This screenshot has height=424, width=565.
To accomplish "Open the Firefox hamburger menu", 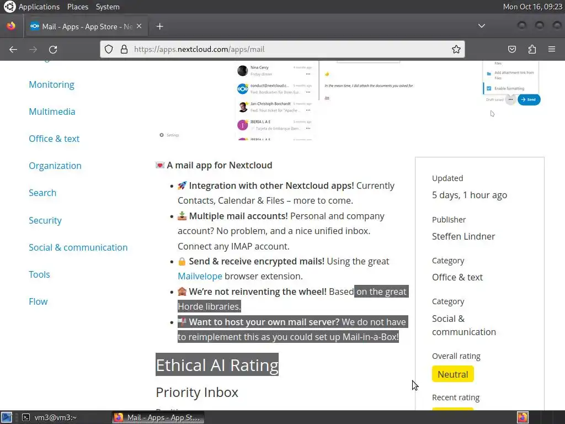I will pos(552,49).
